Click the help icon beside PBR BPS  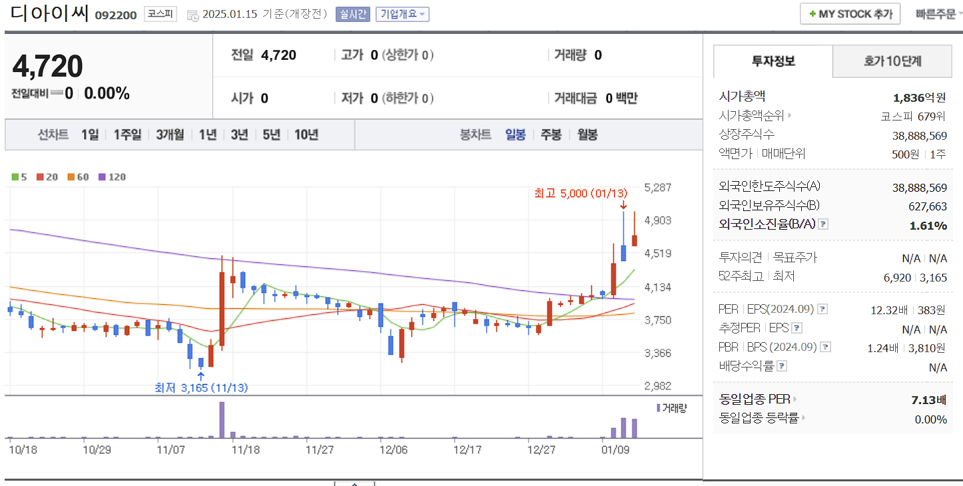[825, 346]
